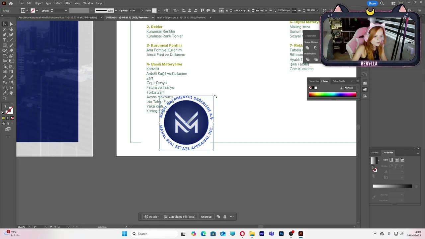425x239 pixels.
Task: Select the Type tool
Action: point(5,40)
